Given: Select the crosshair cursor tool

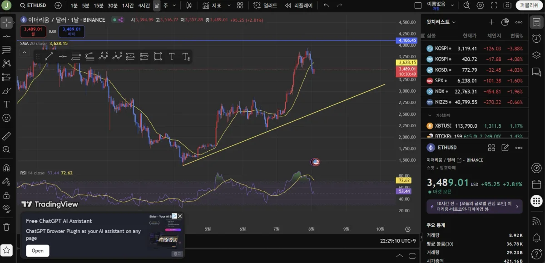Looking at the screenshot, I should pyautogui.click(x=6, y=22).
